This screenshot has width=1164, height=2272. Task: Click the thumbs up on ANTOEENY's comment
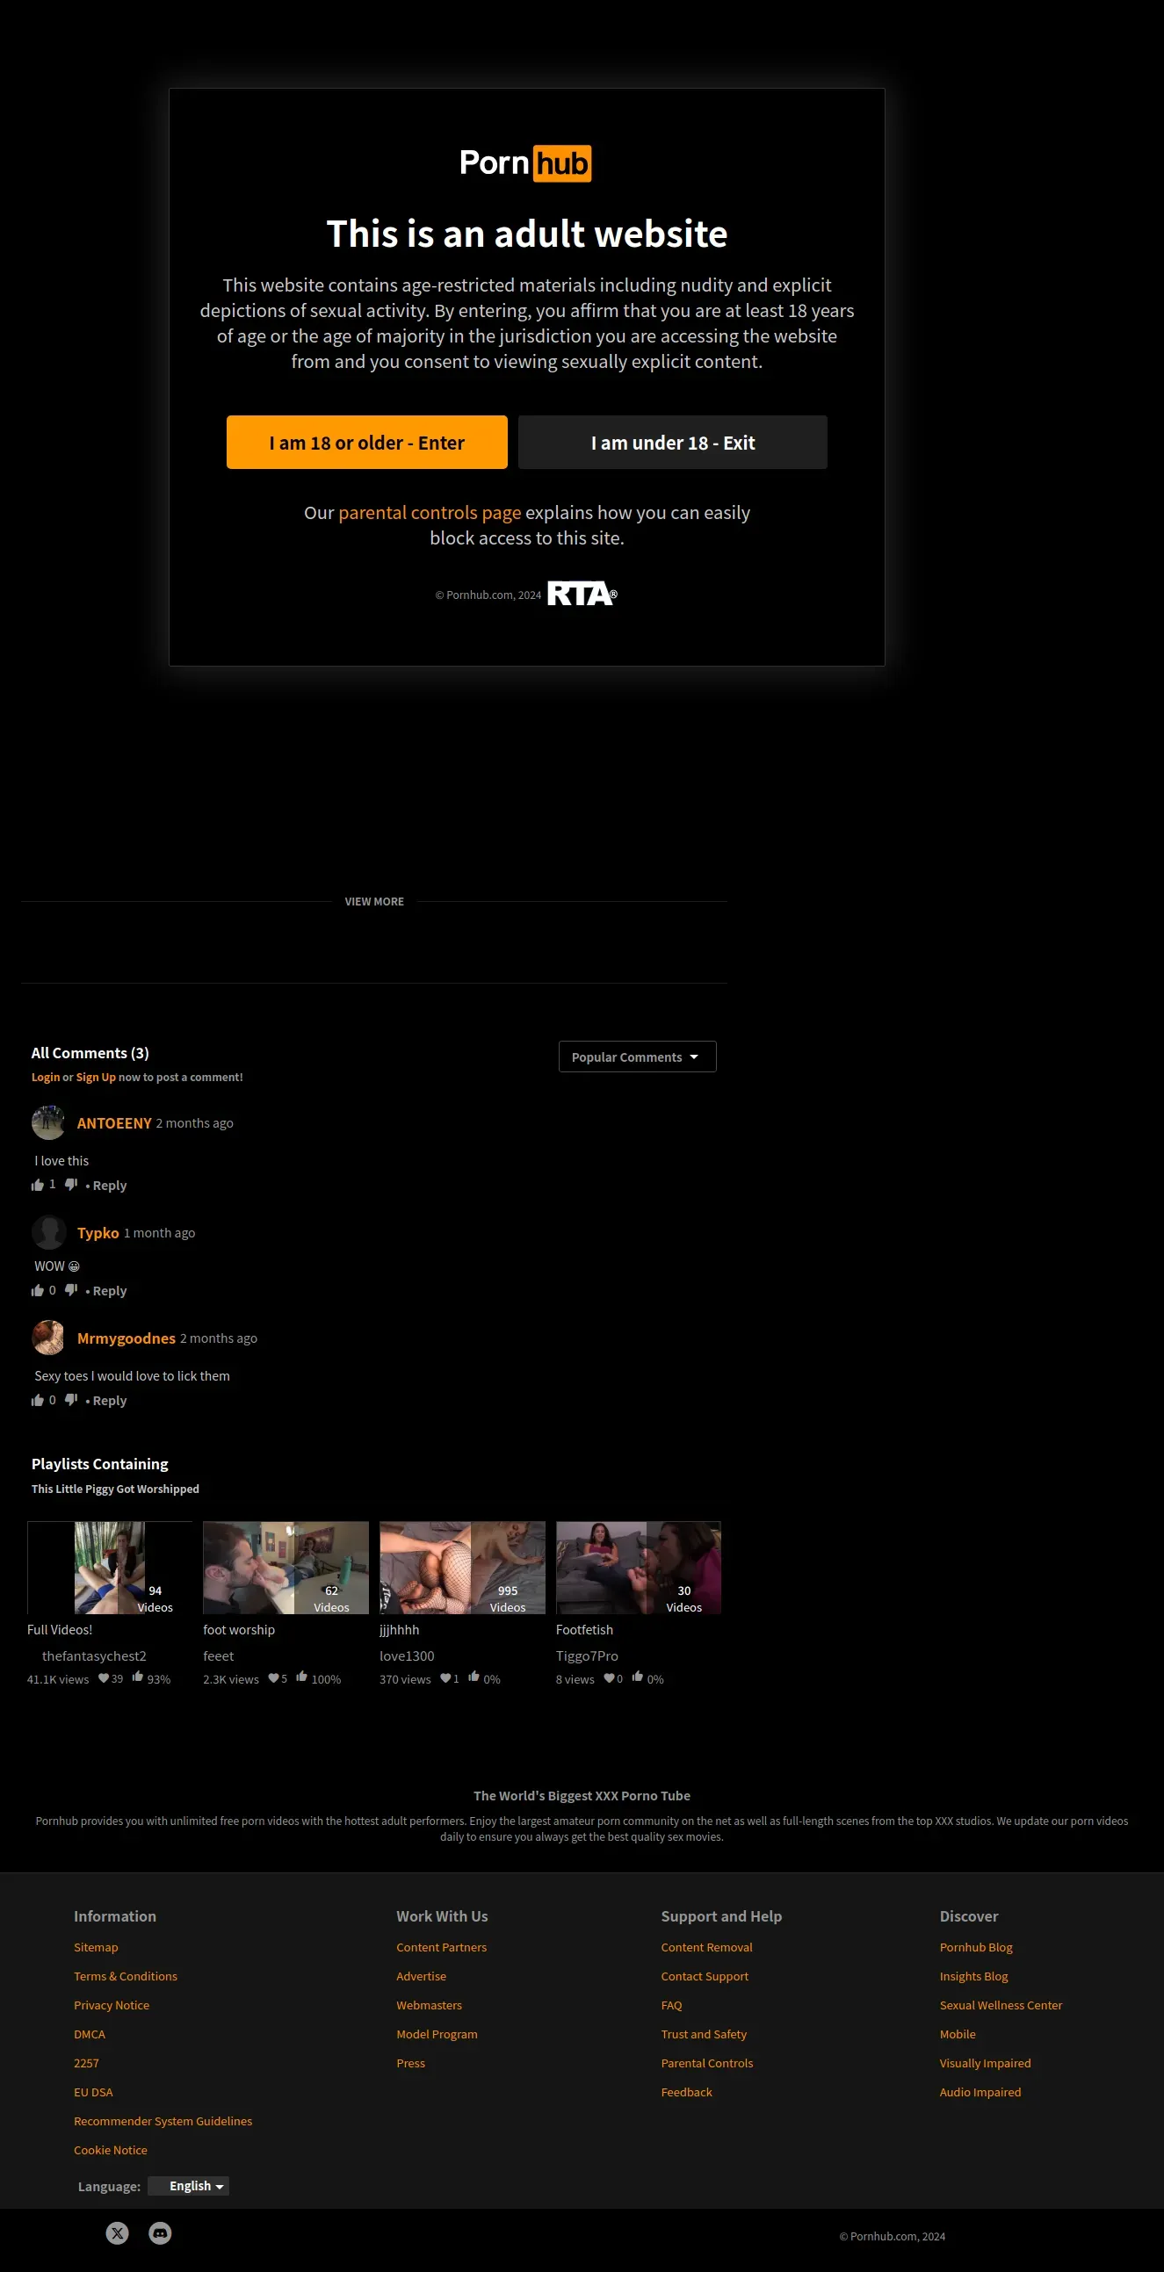[37, 1185]
